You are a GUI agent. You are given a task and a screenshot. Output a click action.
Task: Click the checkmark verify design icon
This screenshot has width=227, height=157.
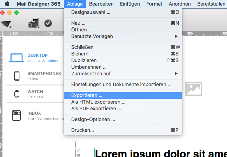(48, 23)
